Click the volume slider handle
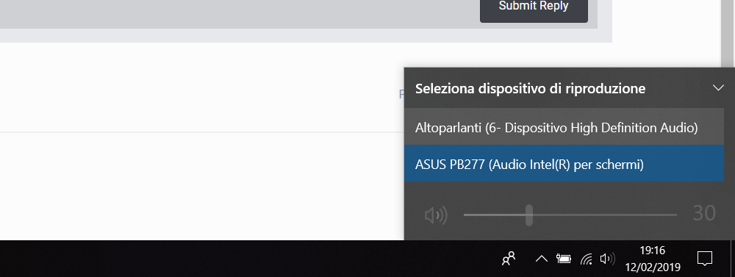The width and height of the screenshot is (735, 277). (528, 215)
